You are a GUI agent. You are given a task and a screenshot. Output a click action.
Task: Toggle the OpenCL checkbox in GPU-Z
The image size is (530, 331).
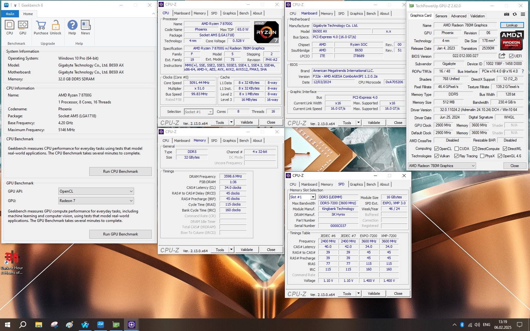tap(437, 149)
